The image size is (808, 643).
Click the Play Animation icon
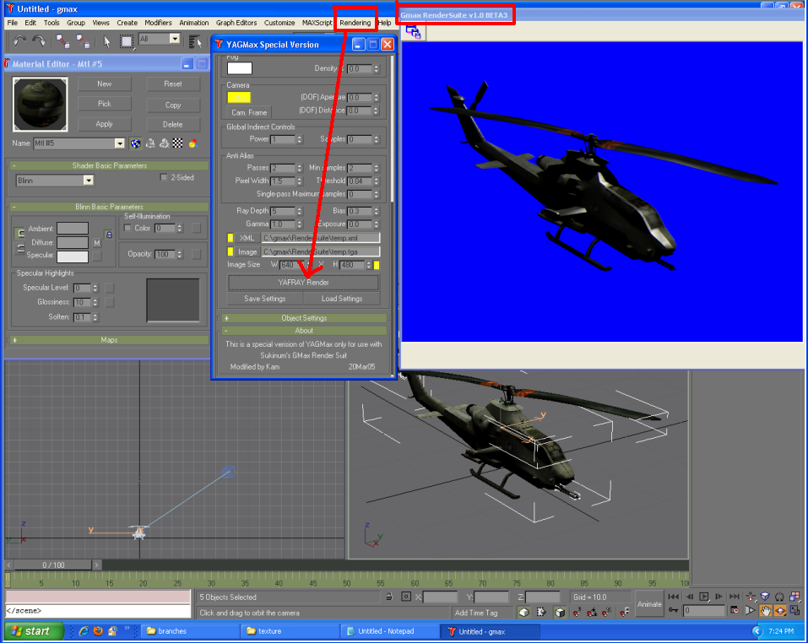coord(704,597)
